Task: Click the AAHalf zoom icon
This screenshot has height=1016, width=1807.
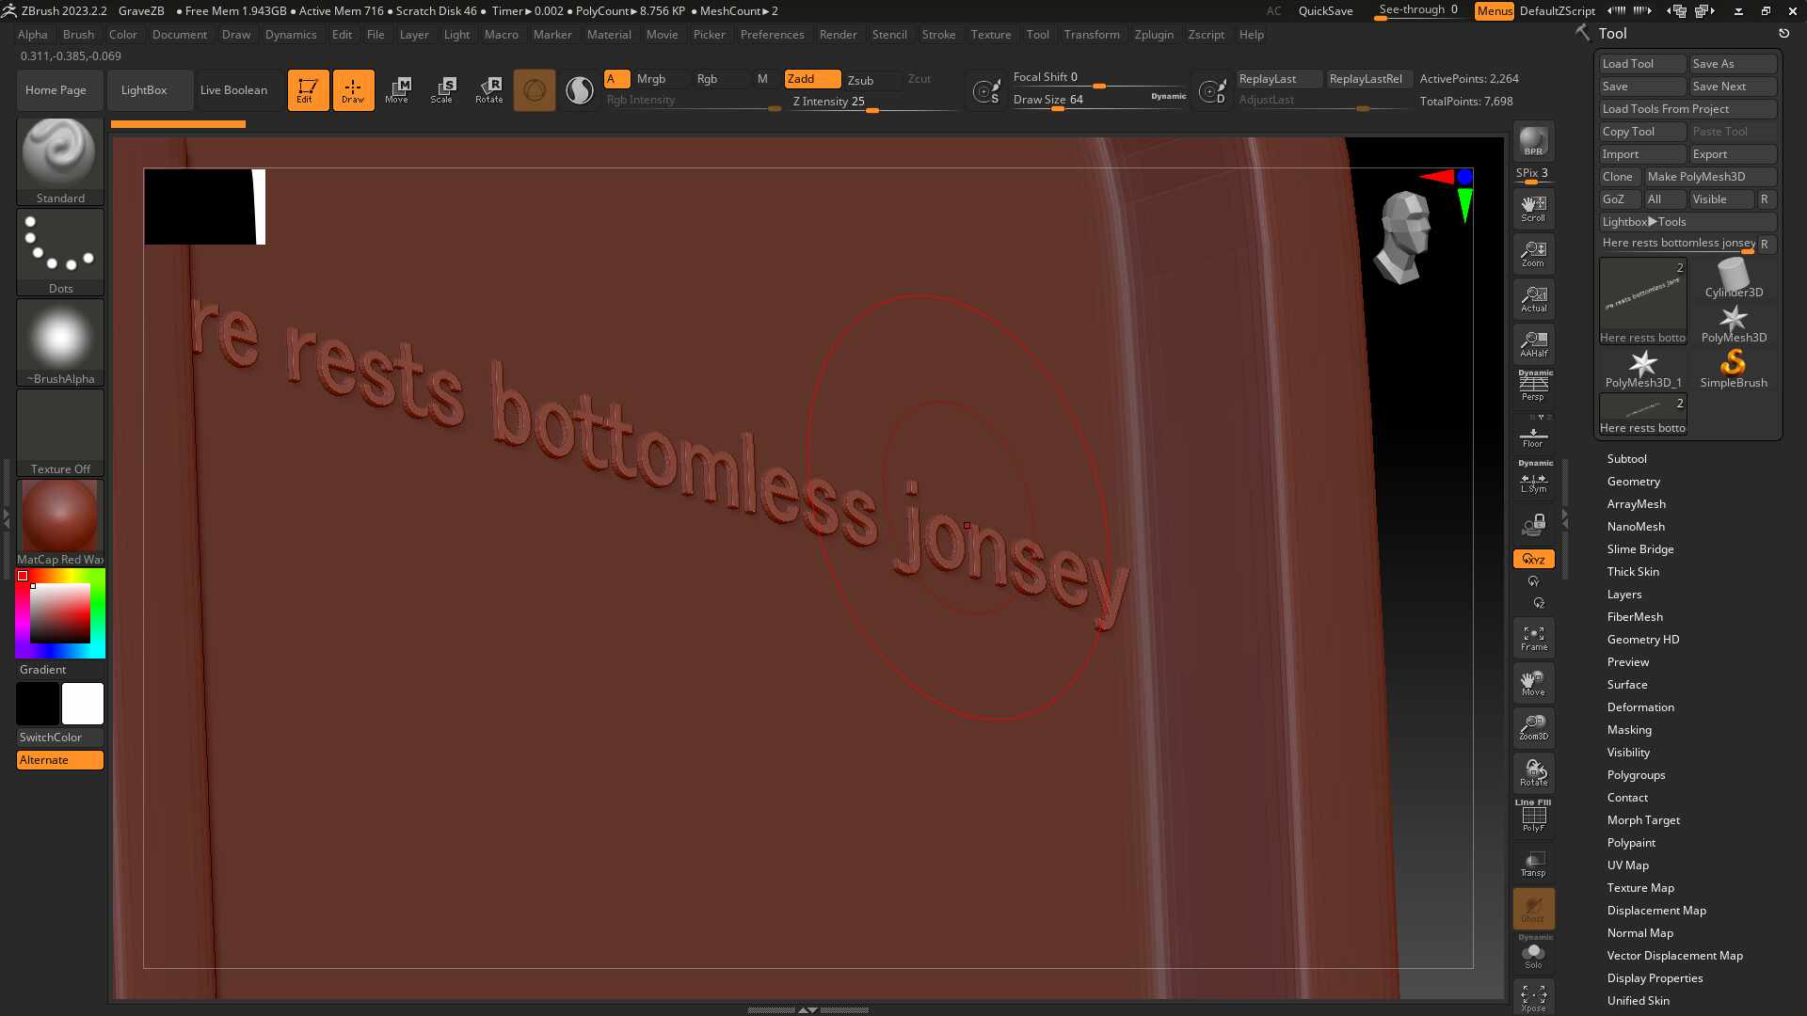Action: pyautogui.click(x=1533, y=344)
